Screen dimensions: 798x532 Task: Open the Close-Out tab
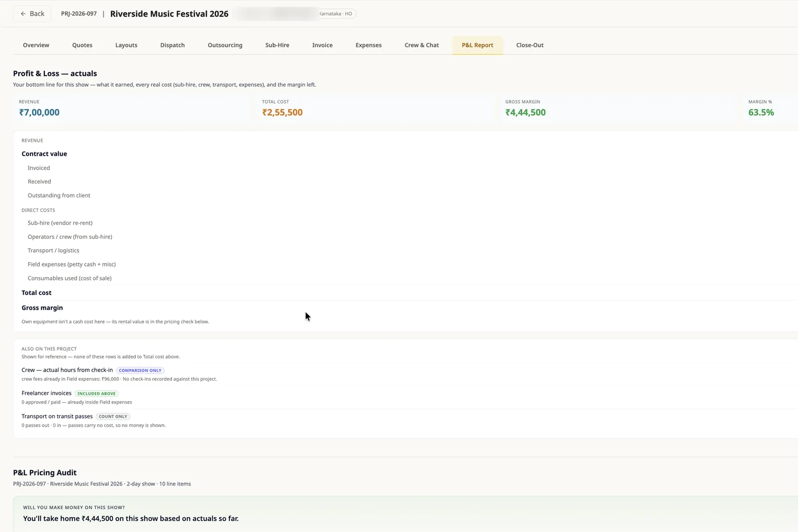tap(530, 45)
